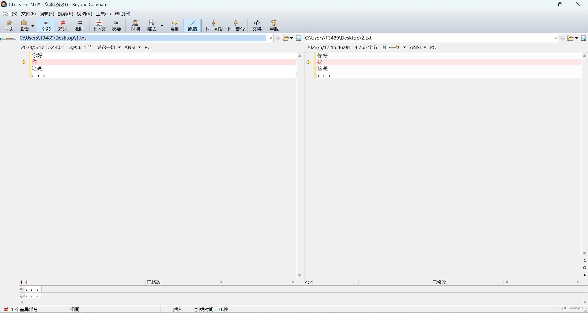The height and width of the screenshot is (313, 588).
Task: Toggle the 上下文 context display
Action: tap(99, 25)
